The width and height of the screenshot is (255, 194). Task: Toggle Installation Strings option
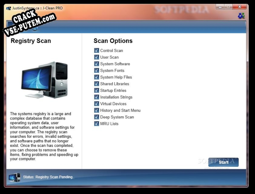(x=96, y=97)
